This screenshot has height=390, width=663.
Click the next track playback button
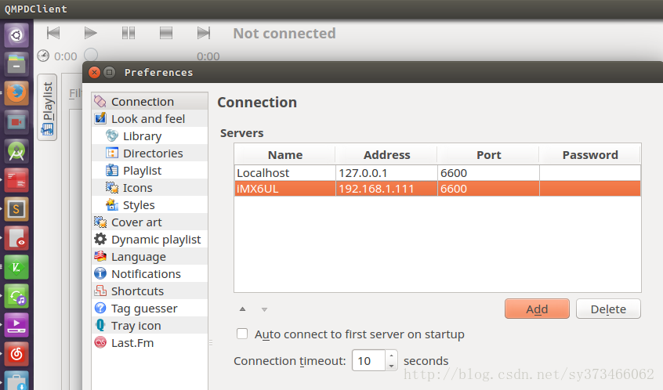tap(204, 33)
